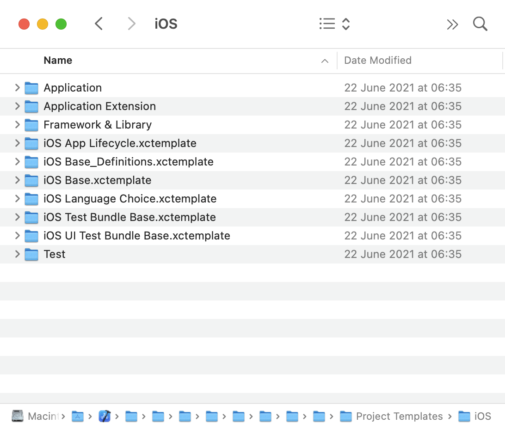Click the iOS Base_Definitions.xctemplate folder icon
The image size is (505, 429).
31,162
